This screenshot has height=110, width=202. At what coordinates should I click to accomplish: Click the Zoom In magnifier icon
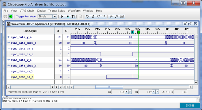111,16
